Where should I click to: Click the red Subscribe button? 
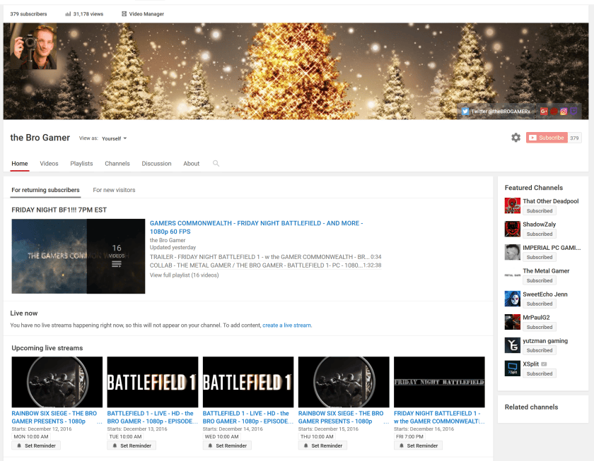click(x=547, y=138)
